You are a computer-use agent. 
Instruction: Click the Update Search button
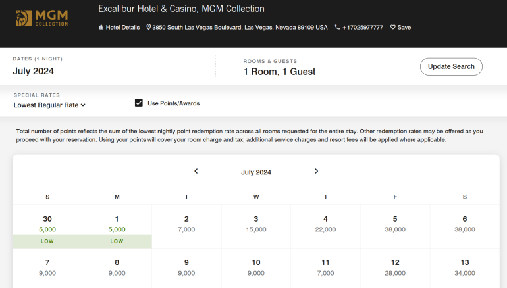pos(451,66)
